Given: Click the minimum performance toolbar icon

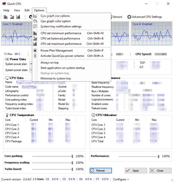Looking at the screenshot, I should 6,17.
